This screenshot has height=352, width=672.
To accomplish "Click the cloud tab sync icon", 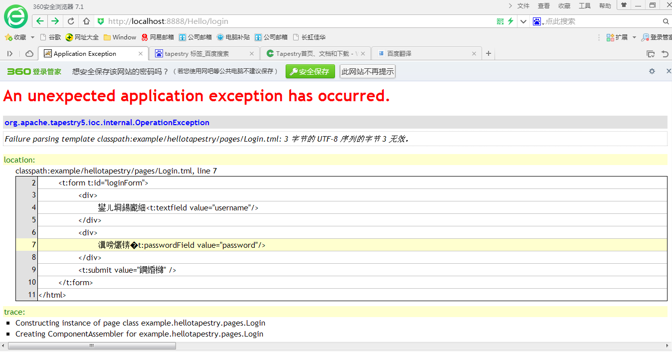I will [29, 53].
